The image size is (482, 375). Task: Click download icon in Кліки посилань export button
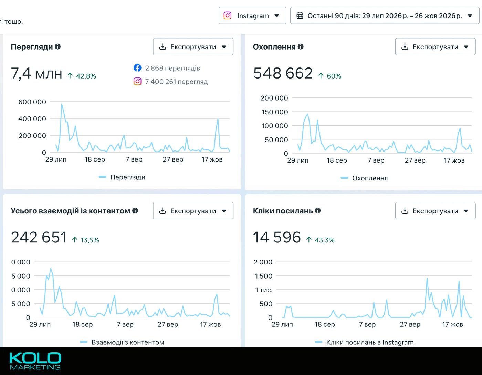point(405,211)
